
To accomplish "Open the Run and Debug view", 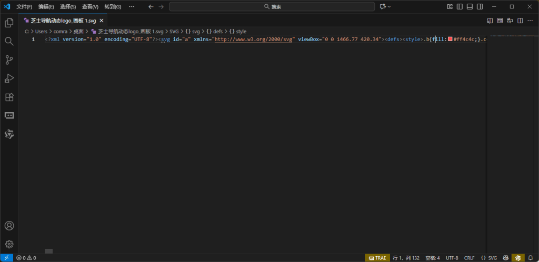I will [x=9, y=78].
